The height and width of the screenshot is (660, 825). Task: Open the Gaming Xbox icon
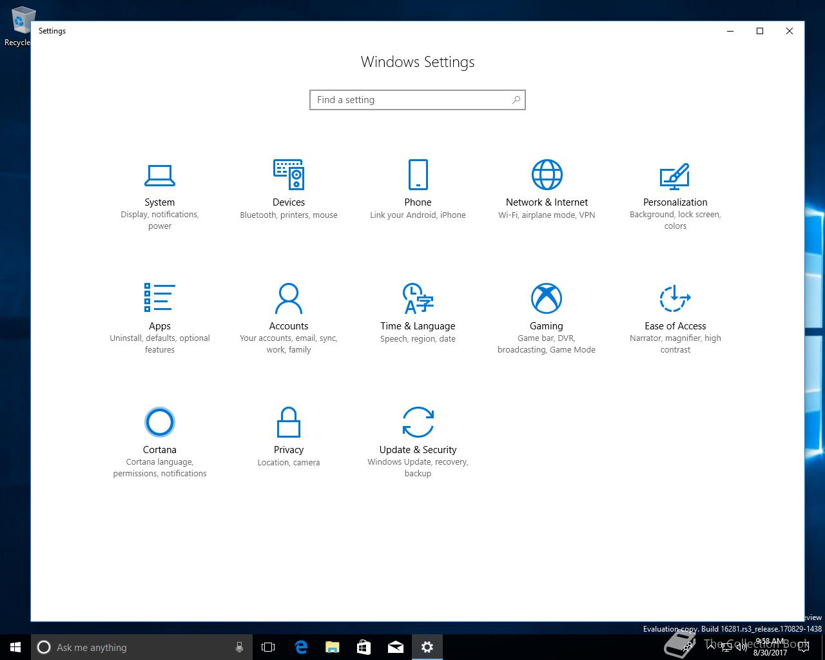[x=547, y=298]
